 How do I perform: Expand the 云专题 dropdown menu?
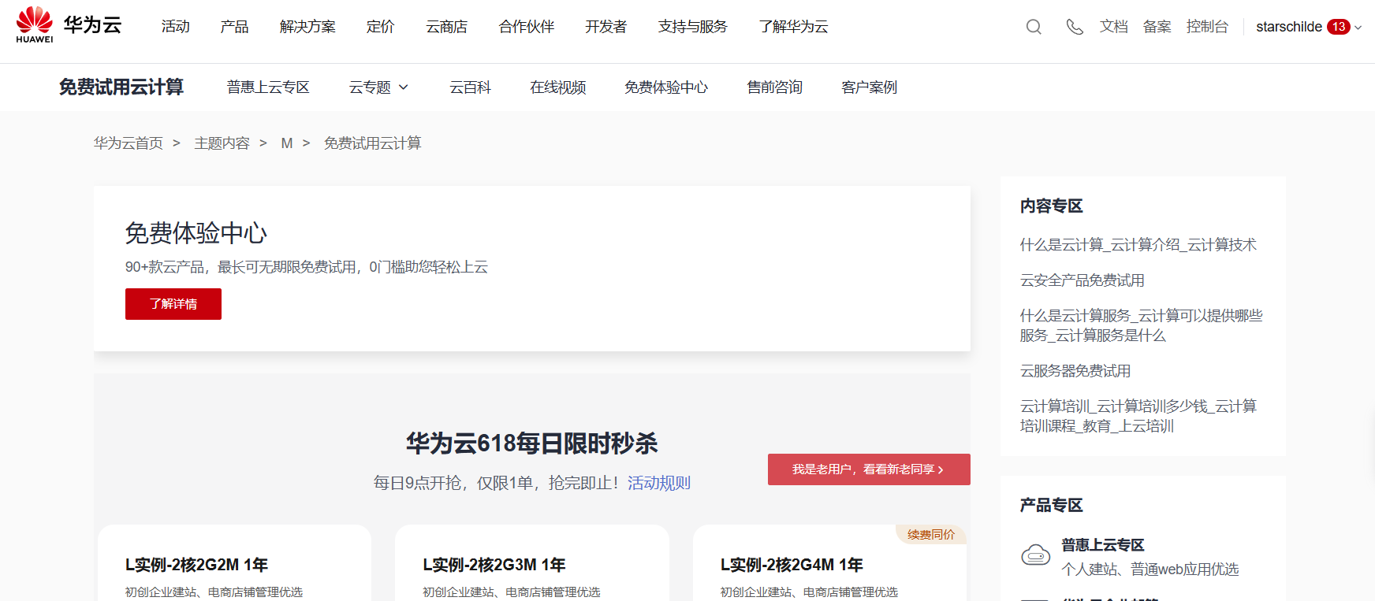click(x=378, y=87)
